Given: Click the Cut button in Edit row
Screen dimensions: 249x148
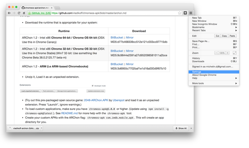Looking at the screenshot, I should pyautogui.click(x=218, y=36).
